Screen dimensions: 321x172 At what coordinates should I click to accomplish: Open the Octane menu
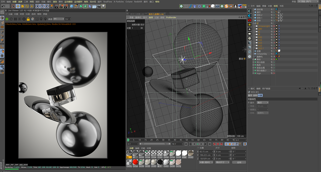click(x=129, y=2)
